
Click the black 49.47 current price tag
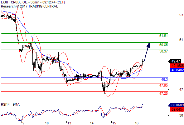(x=176, y=61)
